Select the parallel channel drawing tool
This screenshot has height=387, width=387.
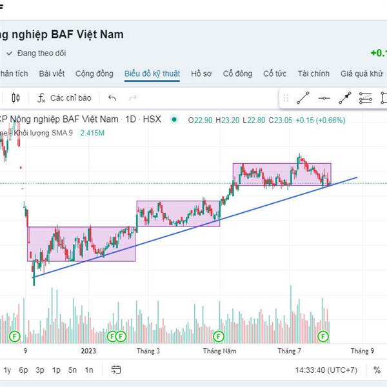(x=366, y=98)
